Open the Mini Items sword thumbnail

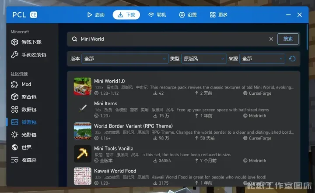pos(83,109)
